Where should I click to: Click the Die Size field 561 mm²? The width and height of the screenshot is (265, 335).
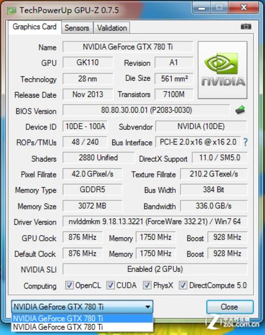[173, 79]
